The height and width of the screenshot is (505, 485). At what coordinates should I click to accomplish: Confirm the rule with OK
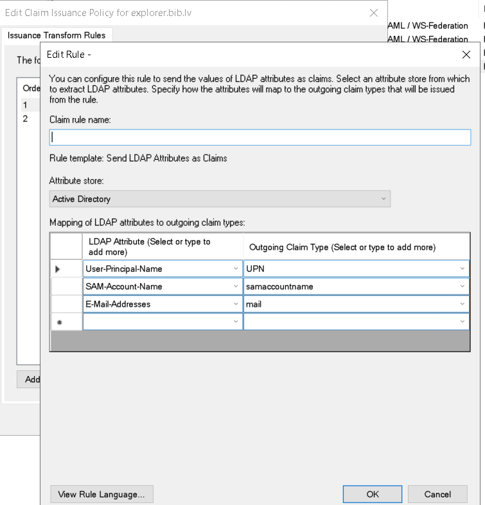tap(373, 494)
